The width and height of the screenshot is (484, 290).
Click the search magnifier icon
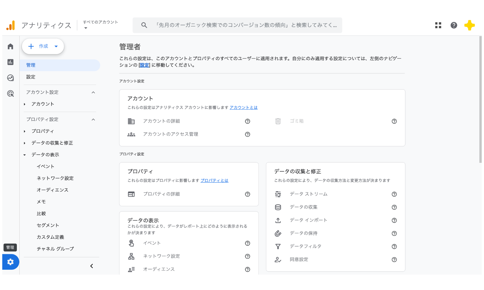point(144,25)
